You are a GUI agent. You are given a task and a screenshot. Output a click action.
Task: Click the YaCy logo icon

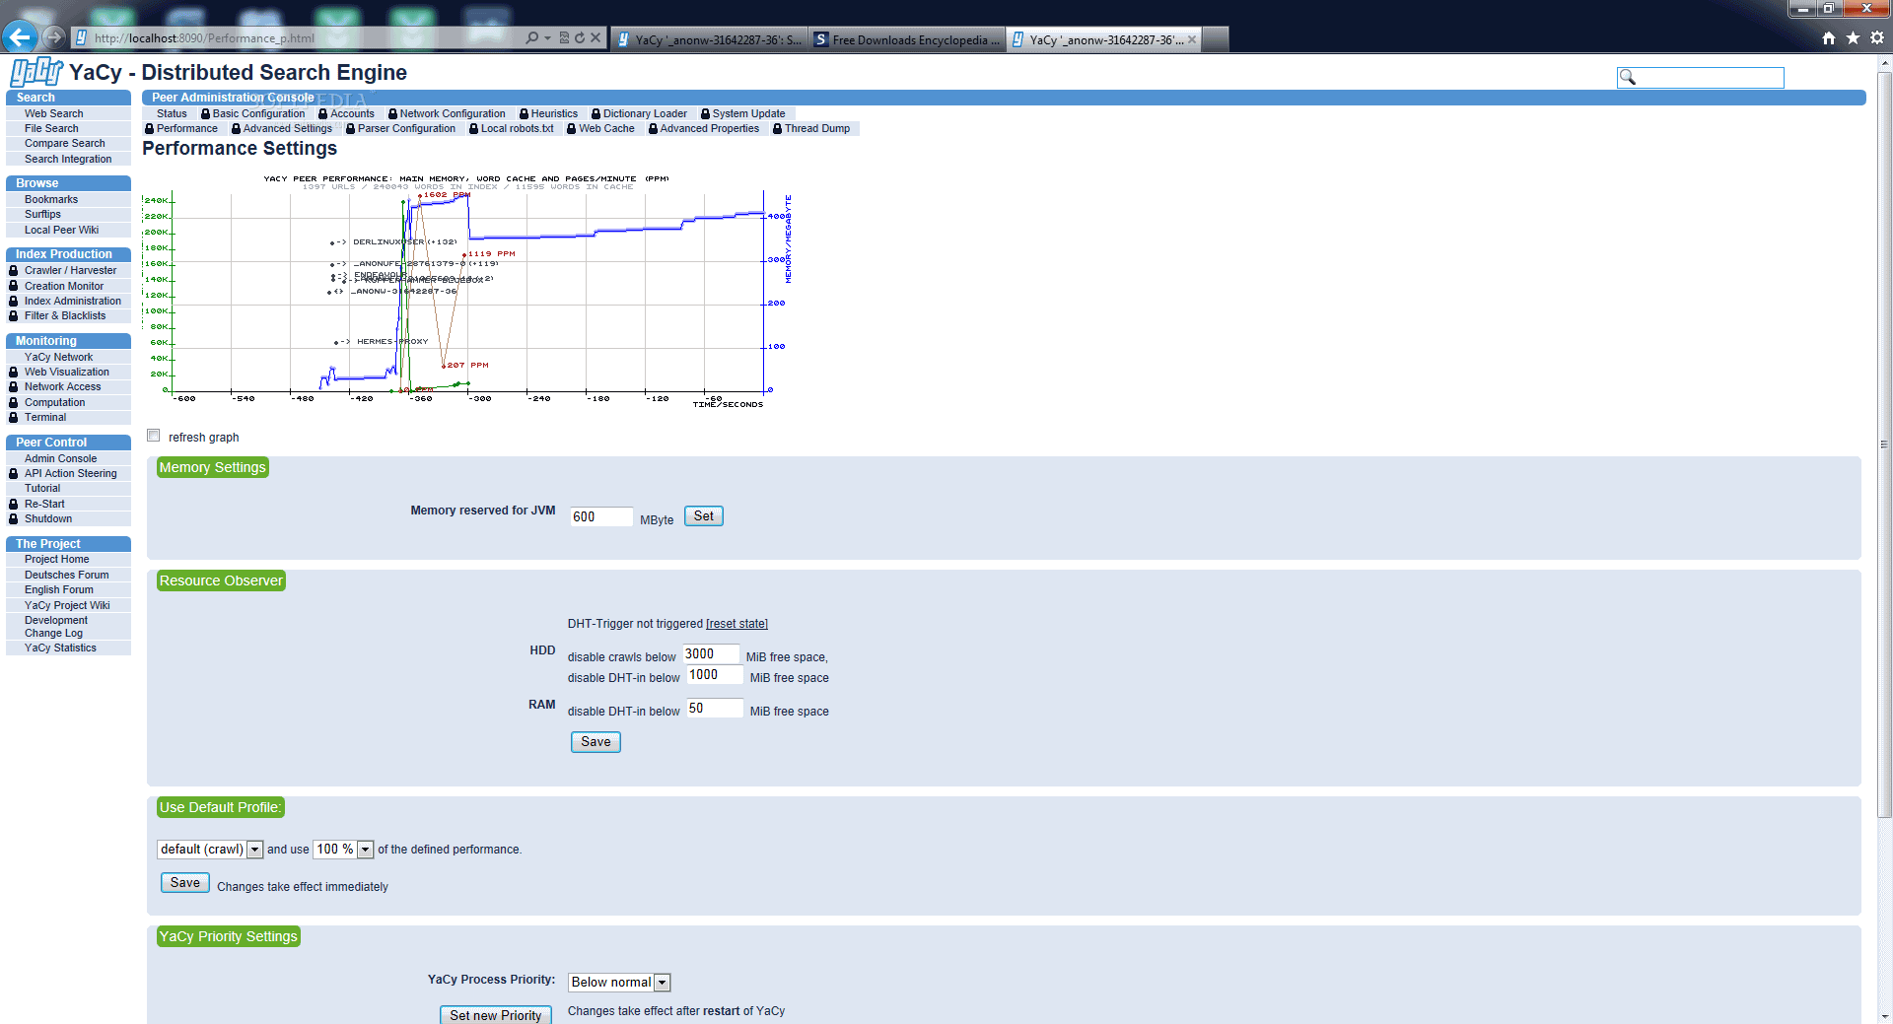(36, 72)
